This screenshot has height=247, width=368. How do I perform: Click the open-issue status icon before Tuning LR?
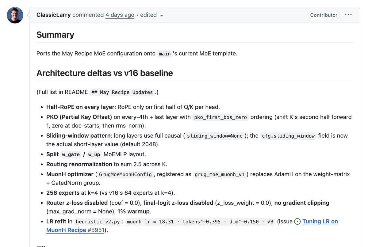[297, 222]
